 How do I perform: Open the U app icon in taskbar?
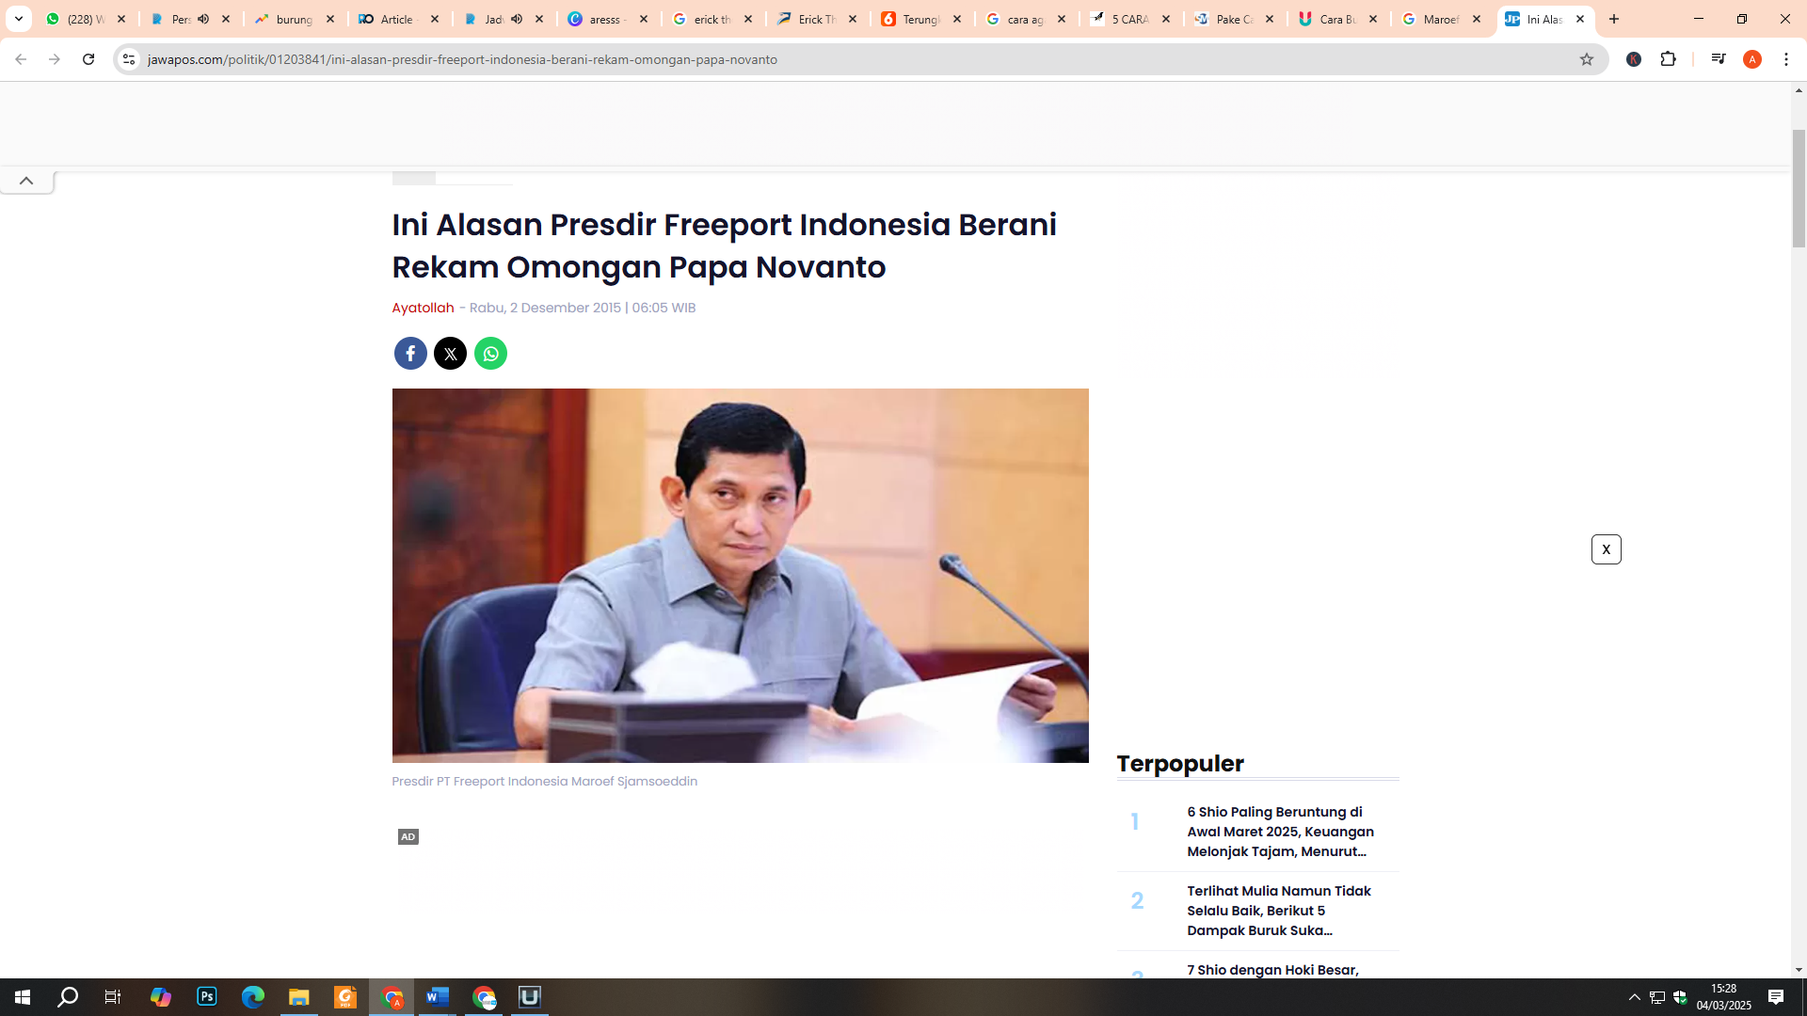pos(530,996)
